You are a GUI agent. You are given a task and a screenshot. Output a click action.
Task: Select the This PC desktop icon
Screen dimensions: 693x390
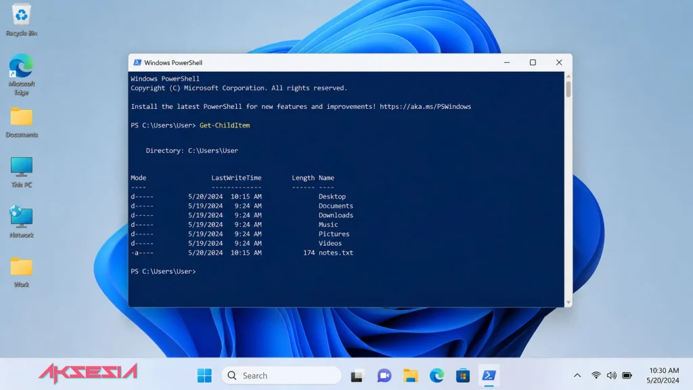point(21,173)
